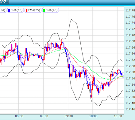Click the 117.56 price axis label

tap(130, 78)
